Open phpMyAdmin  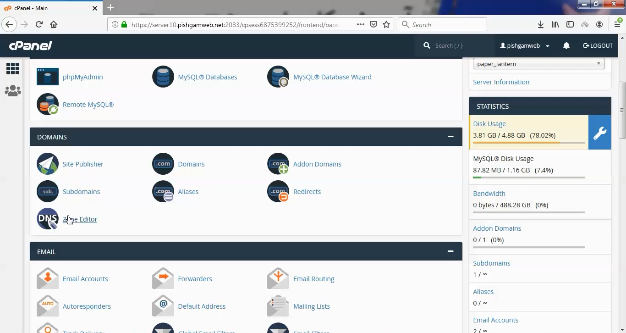click(82, 77)
